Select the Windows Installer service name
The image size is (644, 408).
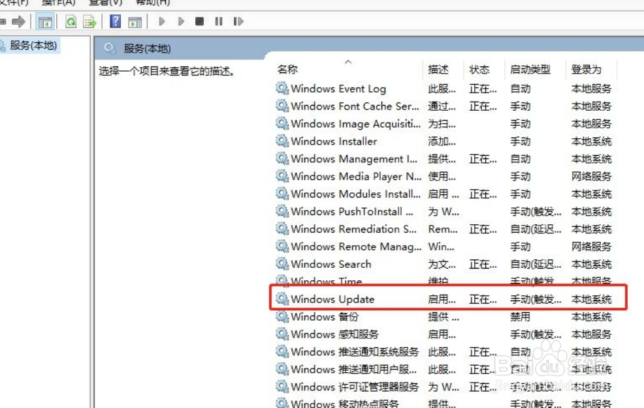coord(334,141)
